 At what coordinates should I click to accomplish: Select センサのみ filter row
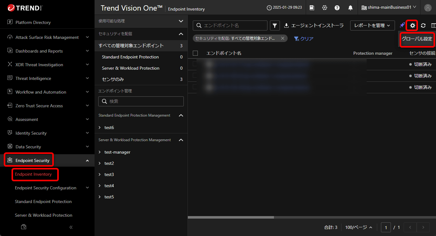coord(141,79)
